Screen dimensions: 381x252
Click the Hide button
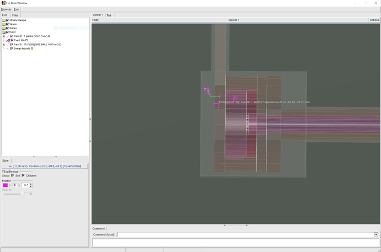[x=95, y=20]
